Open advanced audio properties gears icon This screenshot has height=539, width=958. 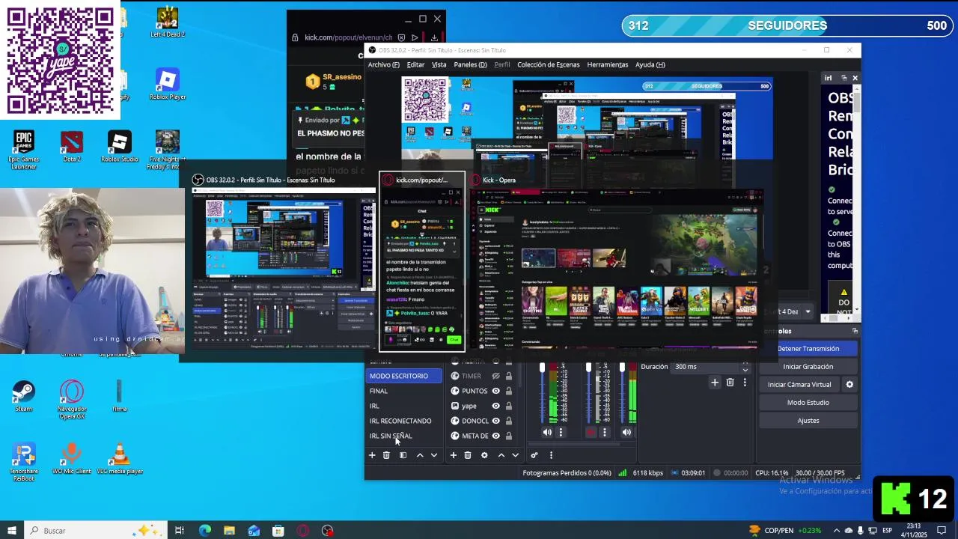click(x=534, y=455)
